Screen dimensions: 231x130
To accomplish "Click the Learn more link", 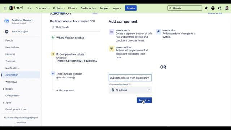I will [21, 122].
